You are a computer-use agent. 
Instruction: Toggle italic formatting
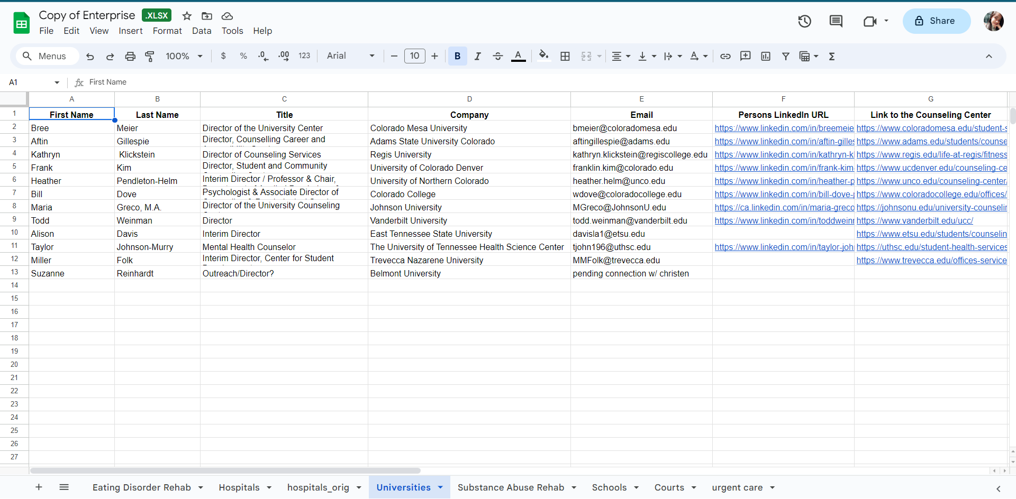[x=478, y=56]
